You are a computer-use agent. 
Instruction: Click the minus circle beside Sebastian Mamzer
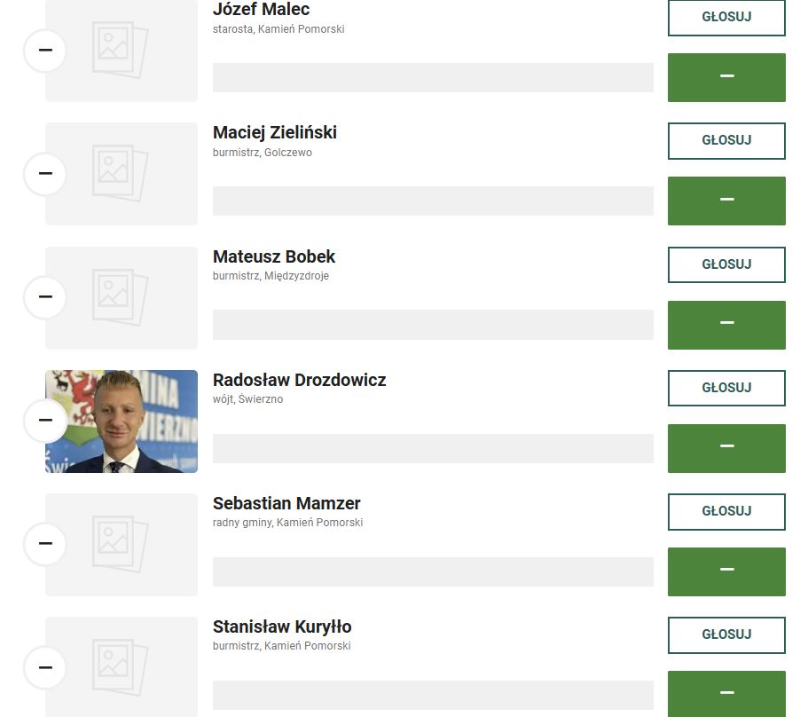[x=45, y=543]
